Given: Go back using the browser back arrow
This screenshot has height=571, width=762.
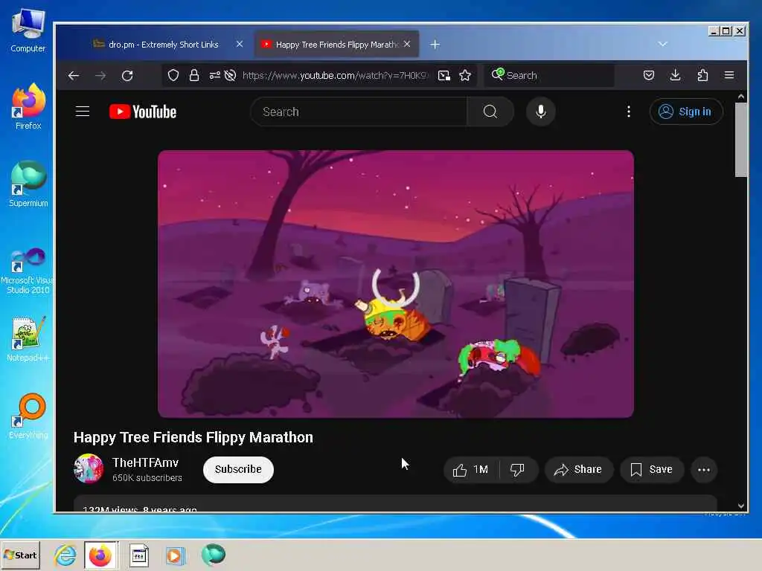Looking at the screenshot, I should 74,75.
